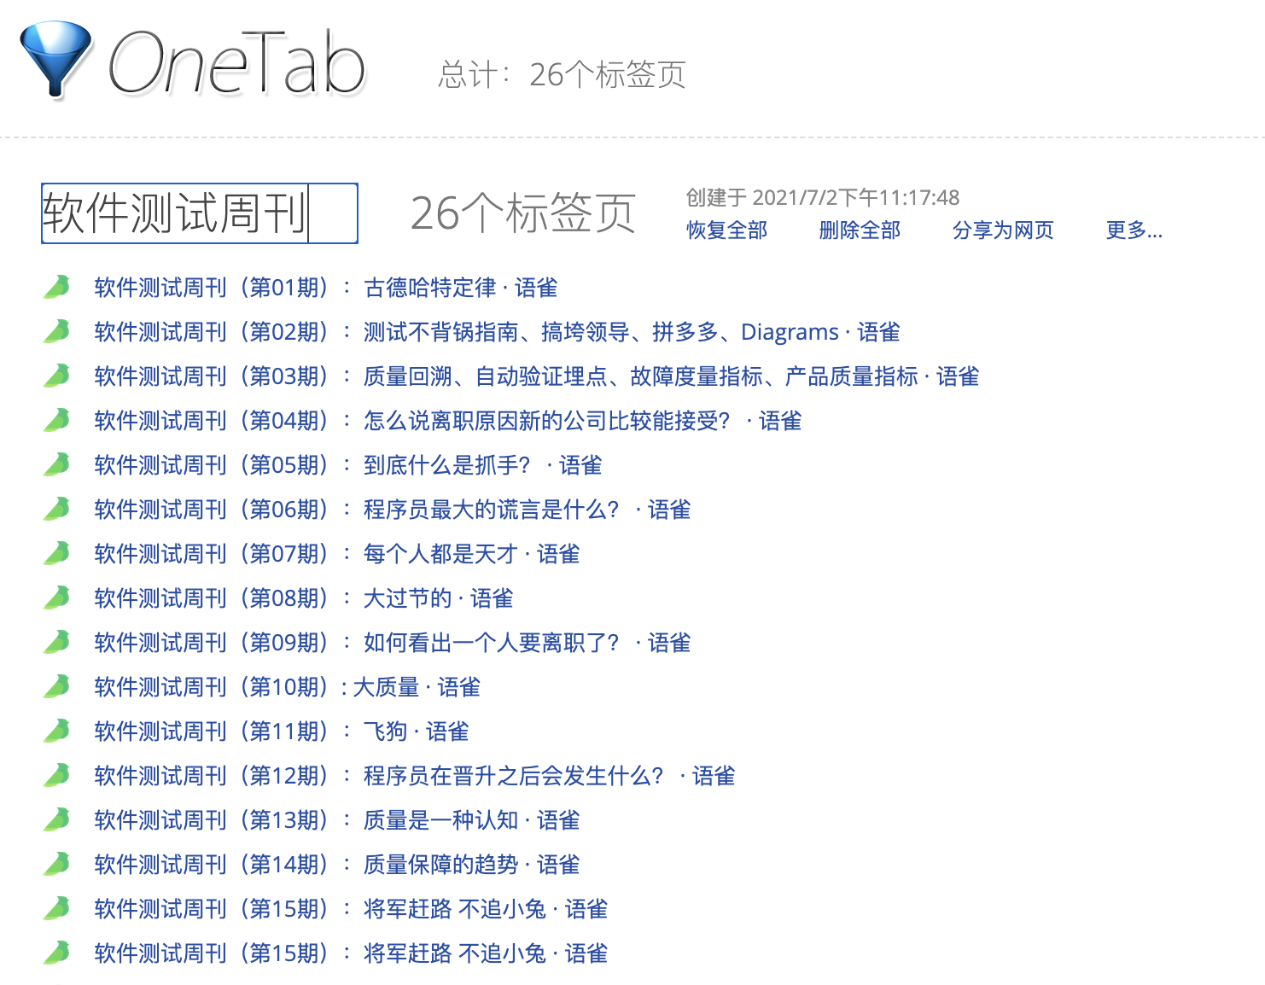Open link 第11期：飞狗 · 语雀

(x=282, y=731)
